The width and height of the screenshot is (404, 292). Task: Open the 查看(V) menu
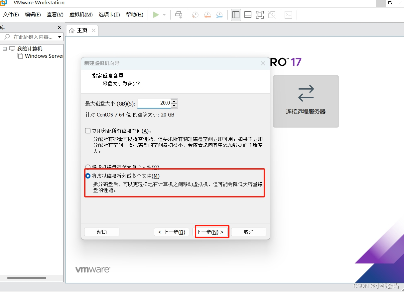click(x=55, y=15)
